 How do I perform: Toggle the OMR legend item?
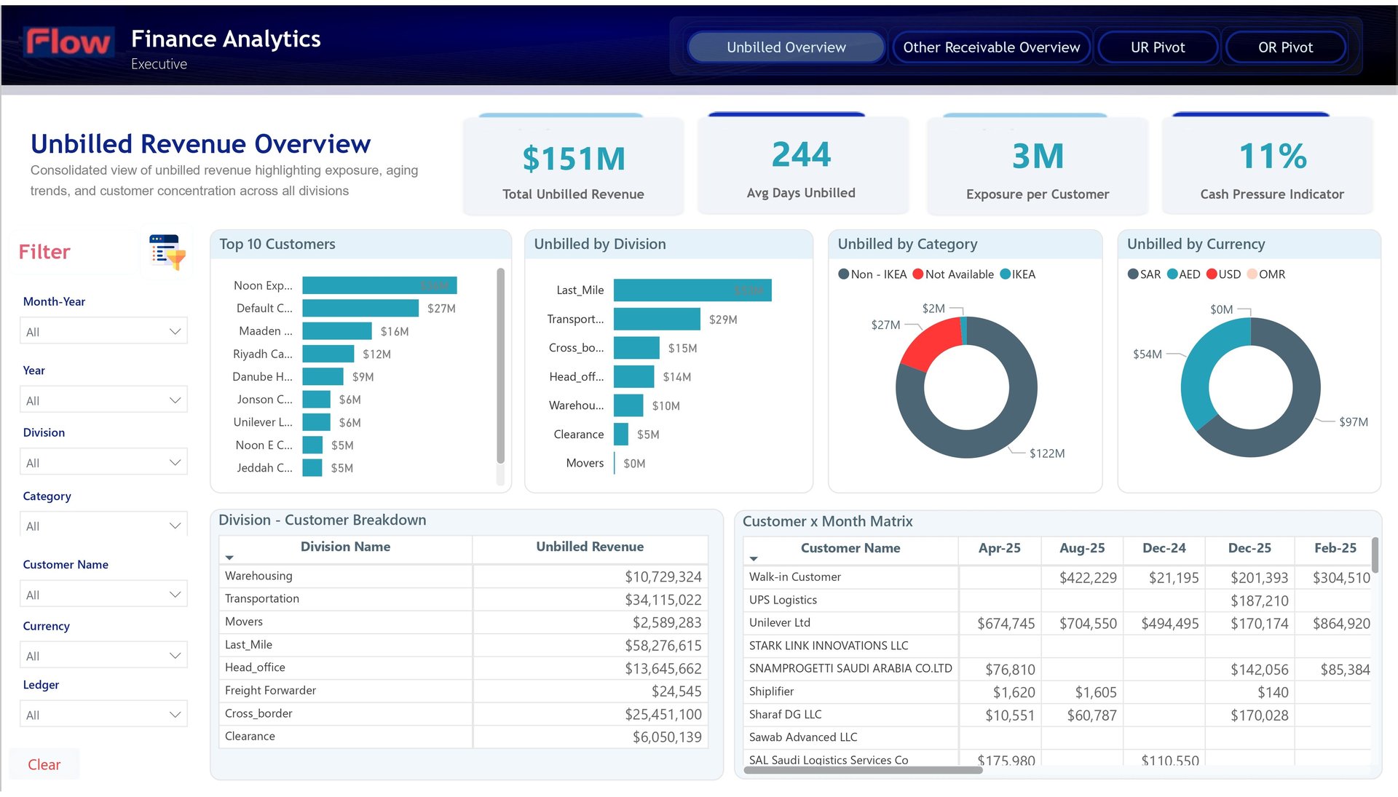(x=1265, y=274)
